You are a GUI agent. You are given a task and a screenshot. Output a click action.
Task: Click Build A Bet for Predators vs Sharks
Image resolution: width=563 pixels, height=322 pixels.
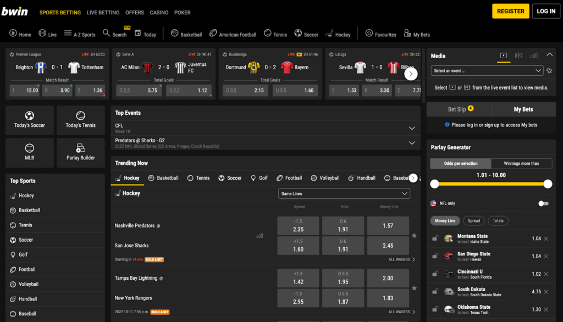pyautogui.click(x=154, y=259)
